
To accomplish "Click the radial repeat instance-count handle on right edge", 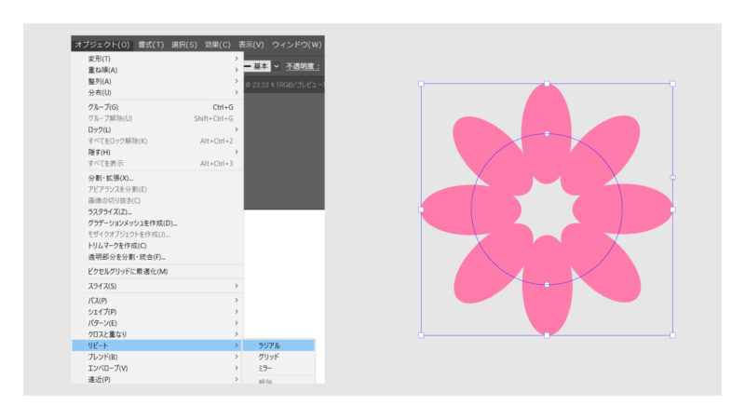I will coord(672,177).
